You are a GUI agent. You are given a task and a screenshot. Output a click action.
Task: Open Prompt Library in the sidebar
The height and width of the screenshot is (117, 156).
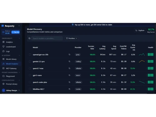tap(12, 84)
